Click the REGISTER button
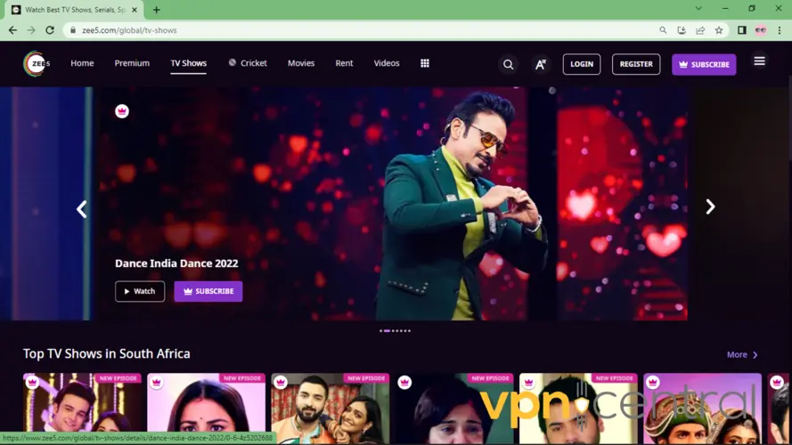 pyautogui.click(x=636, y=64)
